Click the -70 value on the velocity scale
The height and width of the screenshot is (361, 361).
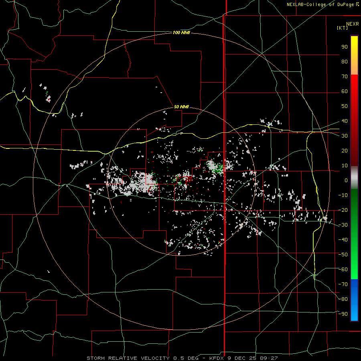click(343, 284)
